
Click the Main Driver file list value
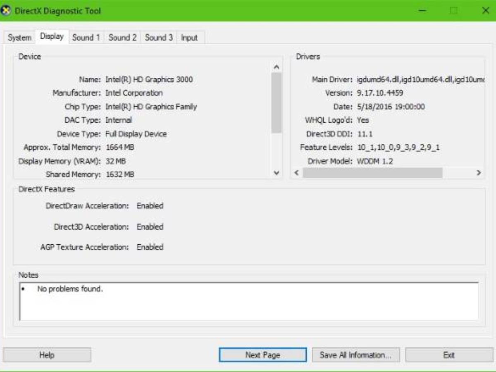point(421,79)
